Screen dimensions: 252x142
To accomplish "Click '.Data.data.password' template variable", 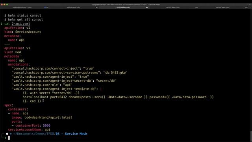I will click(189, 97).
